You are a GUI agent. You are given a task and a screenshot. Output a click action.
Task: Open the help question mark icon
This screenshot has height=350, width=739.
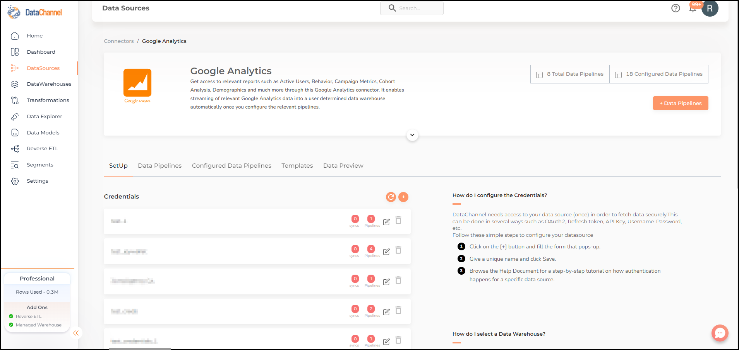(x=676, y=8)
